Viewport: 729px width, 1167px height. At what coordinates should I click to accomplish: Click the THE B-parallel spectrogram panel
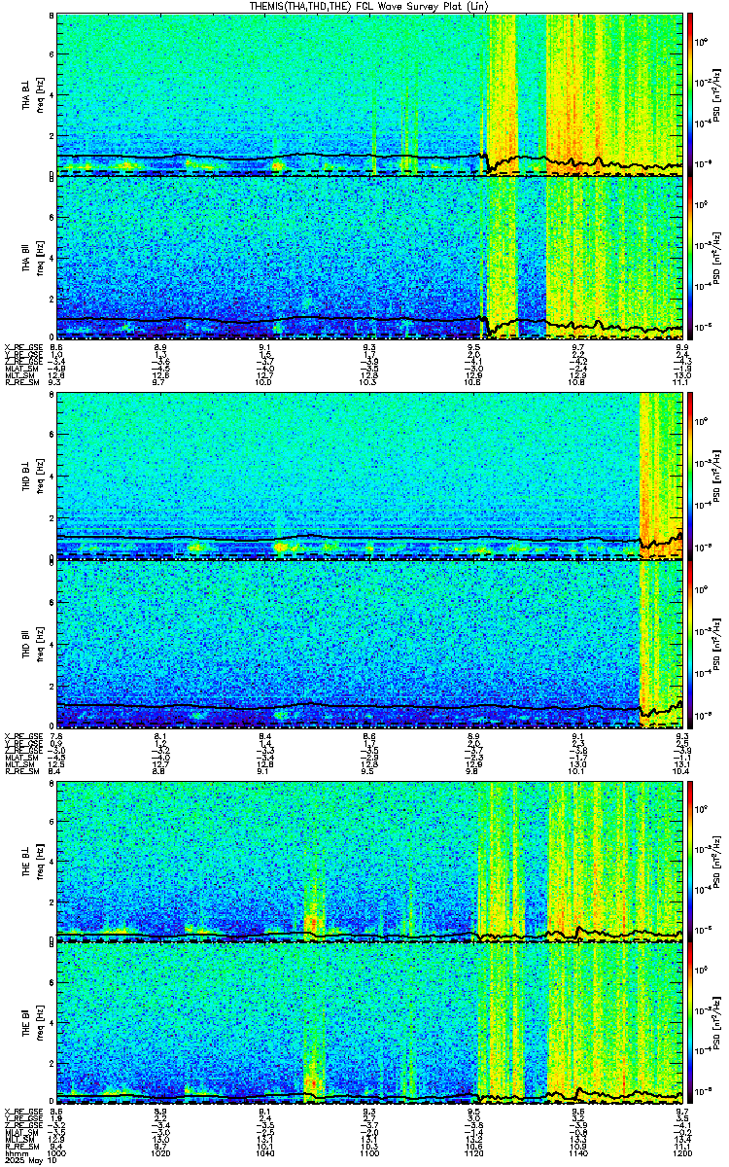coord(369,1025)
